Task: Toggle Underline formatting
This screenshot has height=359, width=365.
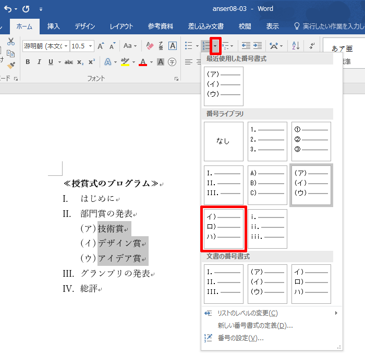Action: tap(51, 62)
